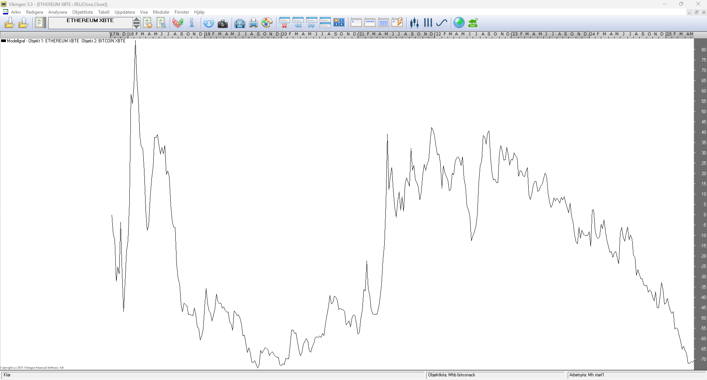This screenshot has height=380, width=707.
Task: Click status bar Arbetsyta: Mh start1
Action: point(587,375)
